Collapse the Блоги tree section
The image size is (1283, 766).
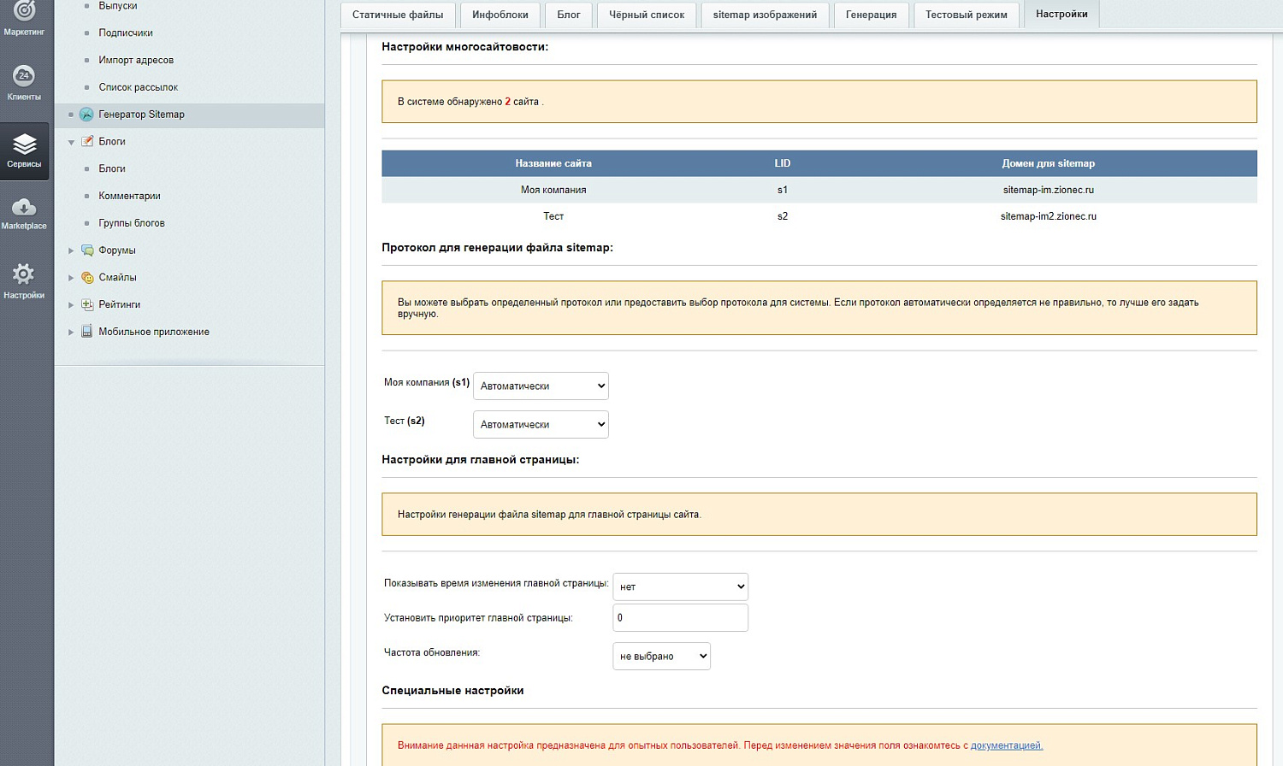pyautogui.click(x=72, y=141)
